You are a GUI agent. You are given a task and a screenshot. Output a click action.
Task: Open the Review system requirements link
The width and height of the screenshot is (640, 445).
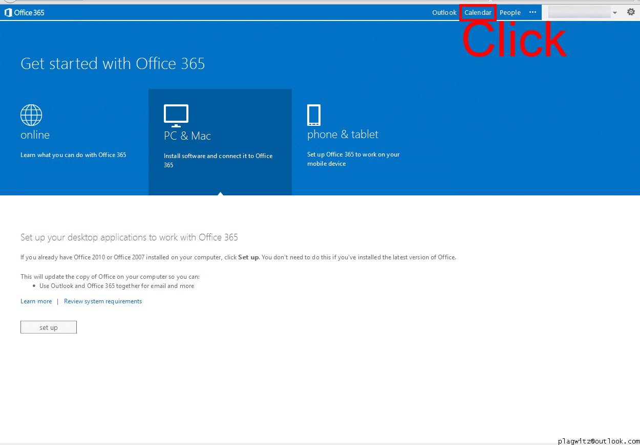[x=103, y=301]
